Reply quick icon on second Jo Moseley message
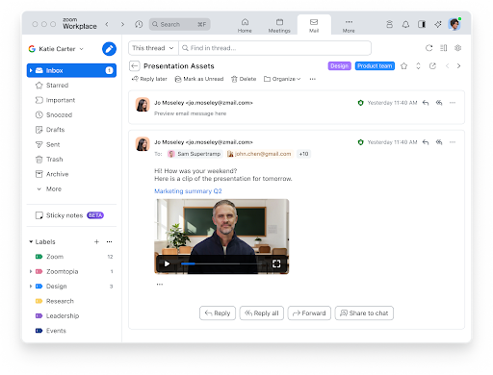Image resolution: width=493 pixels, height=375 pixels. click(426, 142)
